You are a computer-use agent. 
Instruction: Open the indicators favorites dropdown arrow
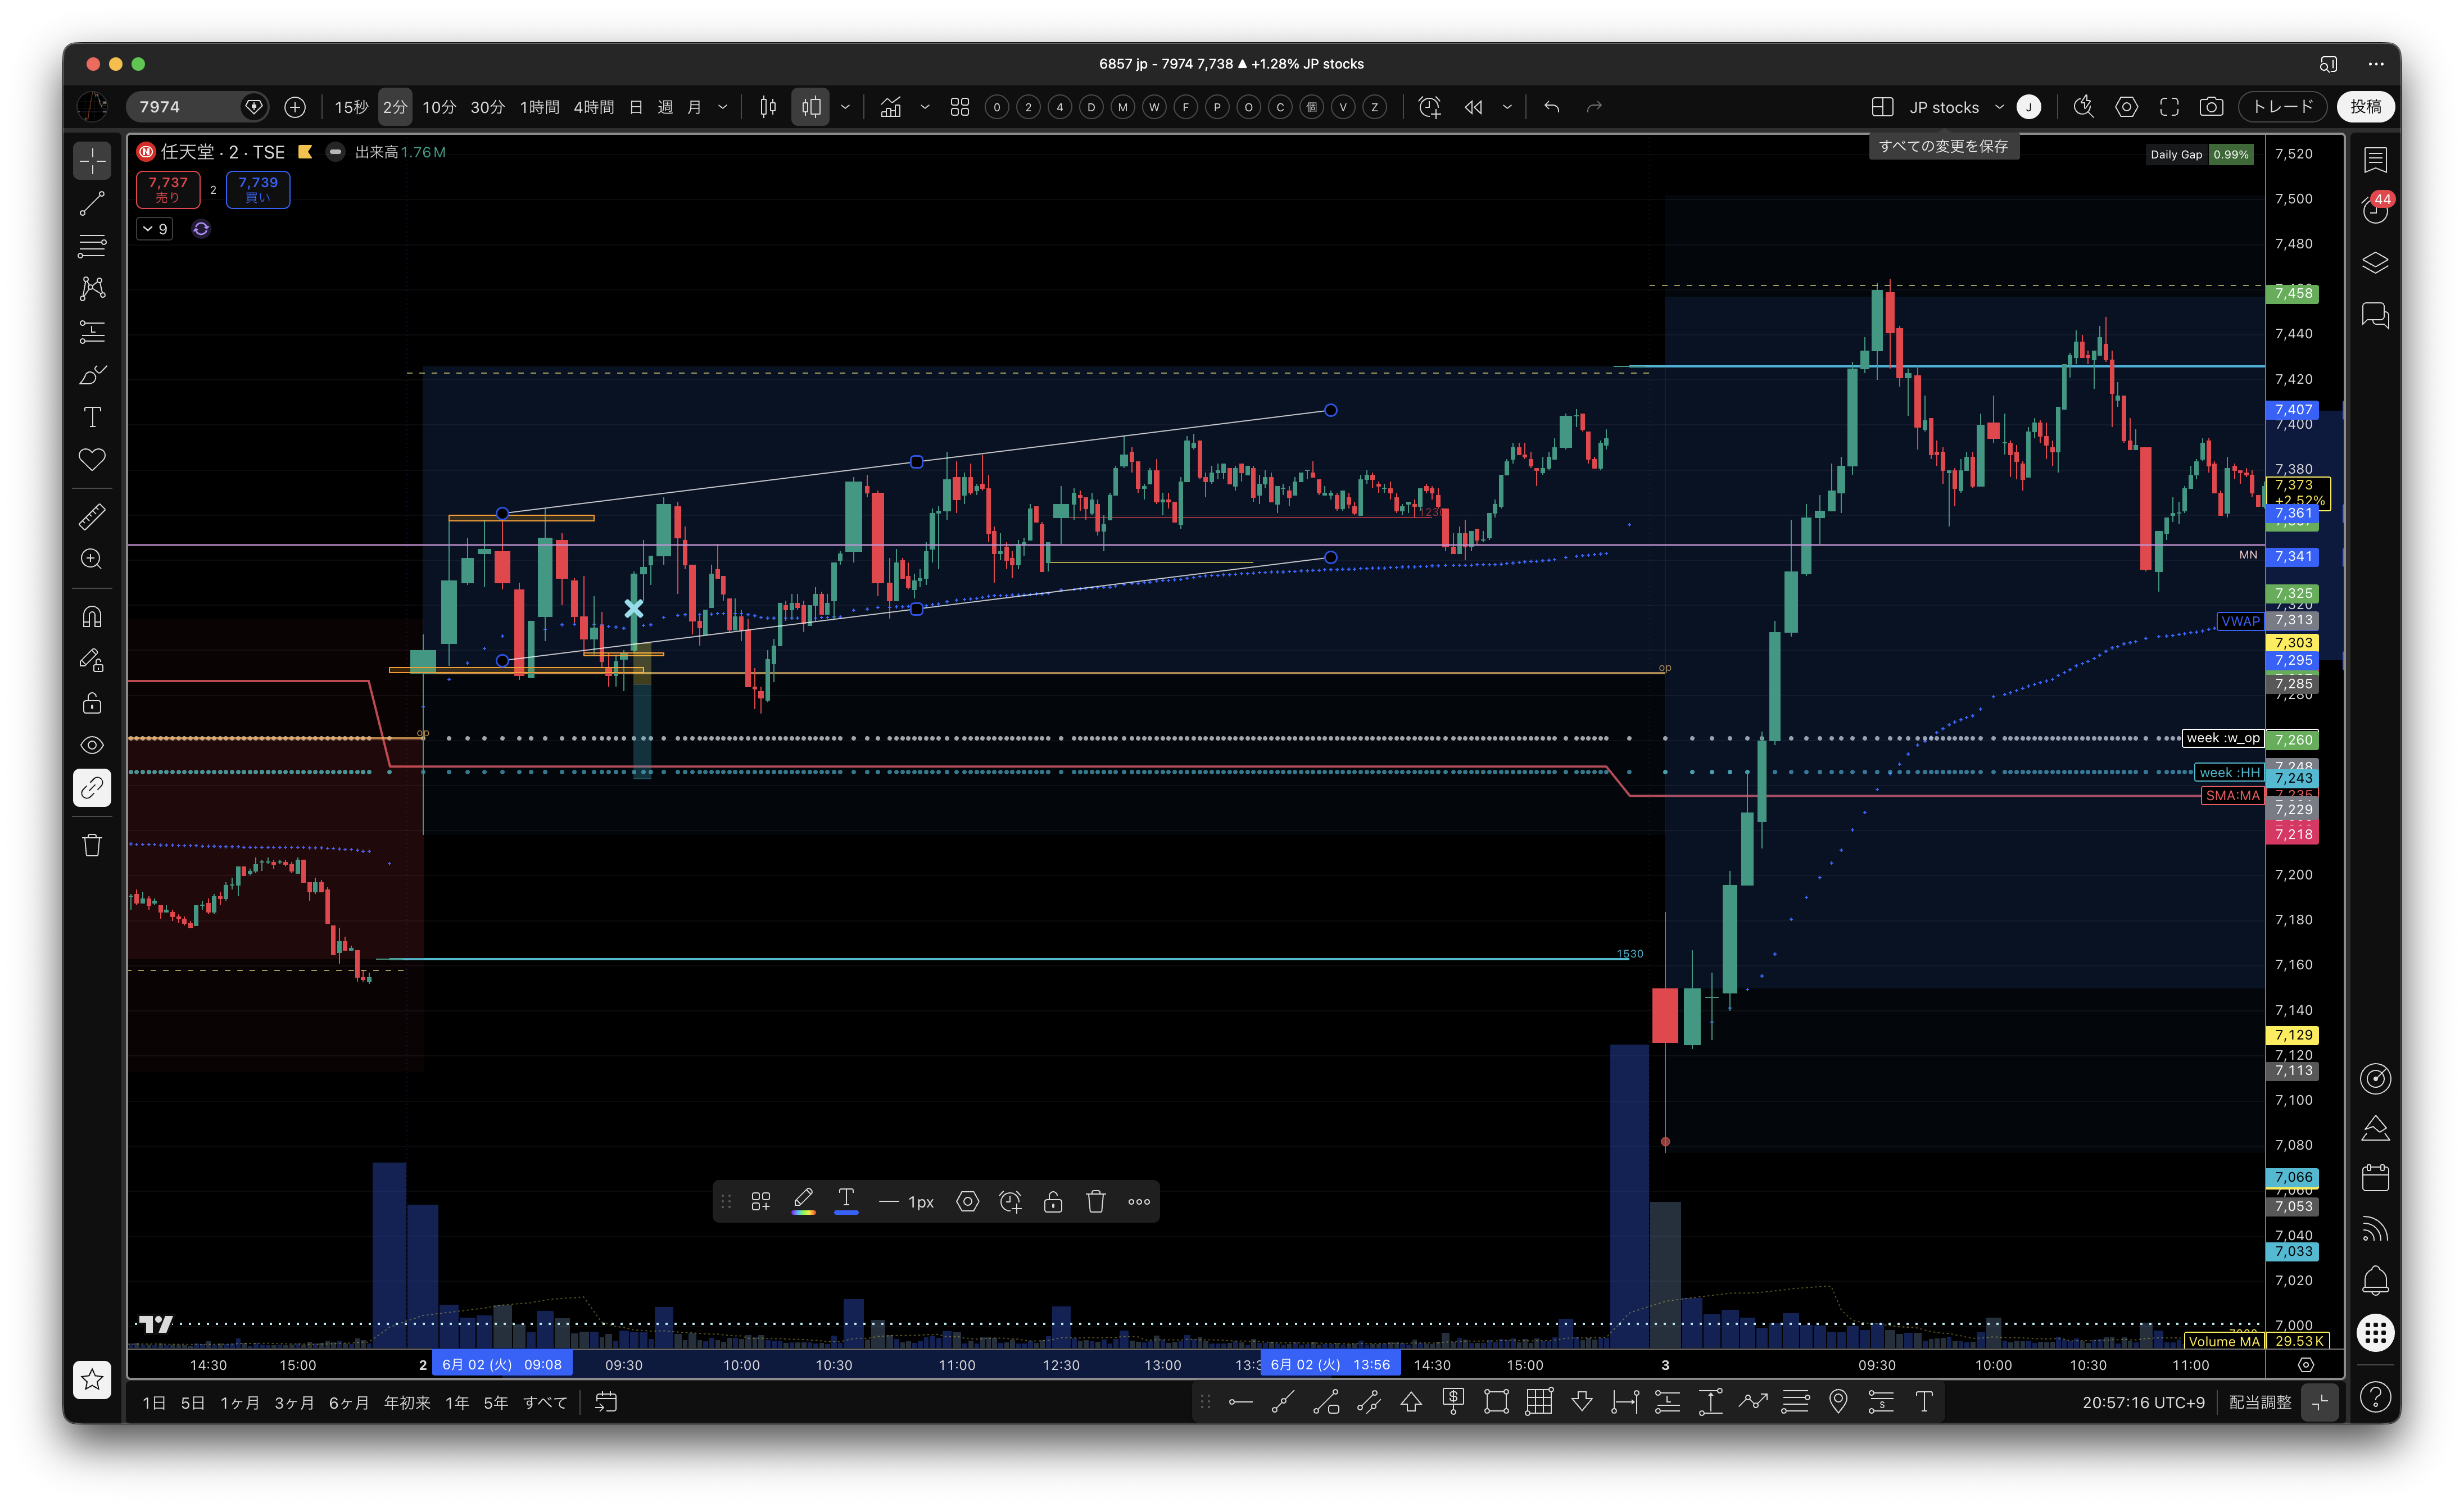(925, 107)
